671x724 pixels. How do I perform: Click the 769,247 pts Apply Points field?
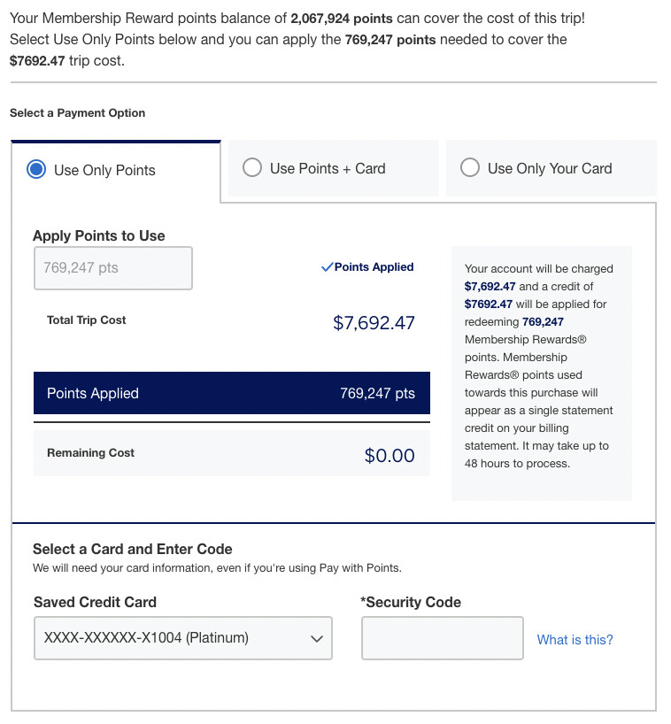click(x=112, y=268)
